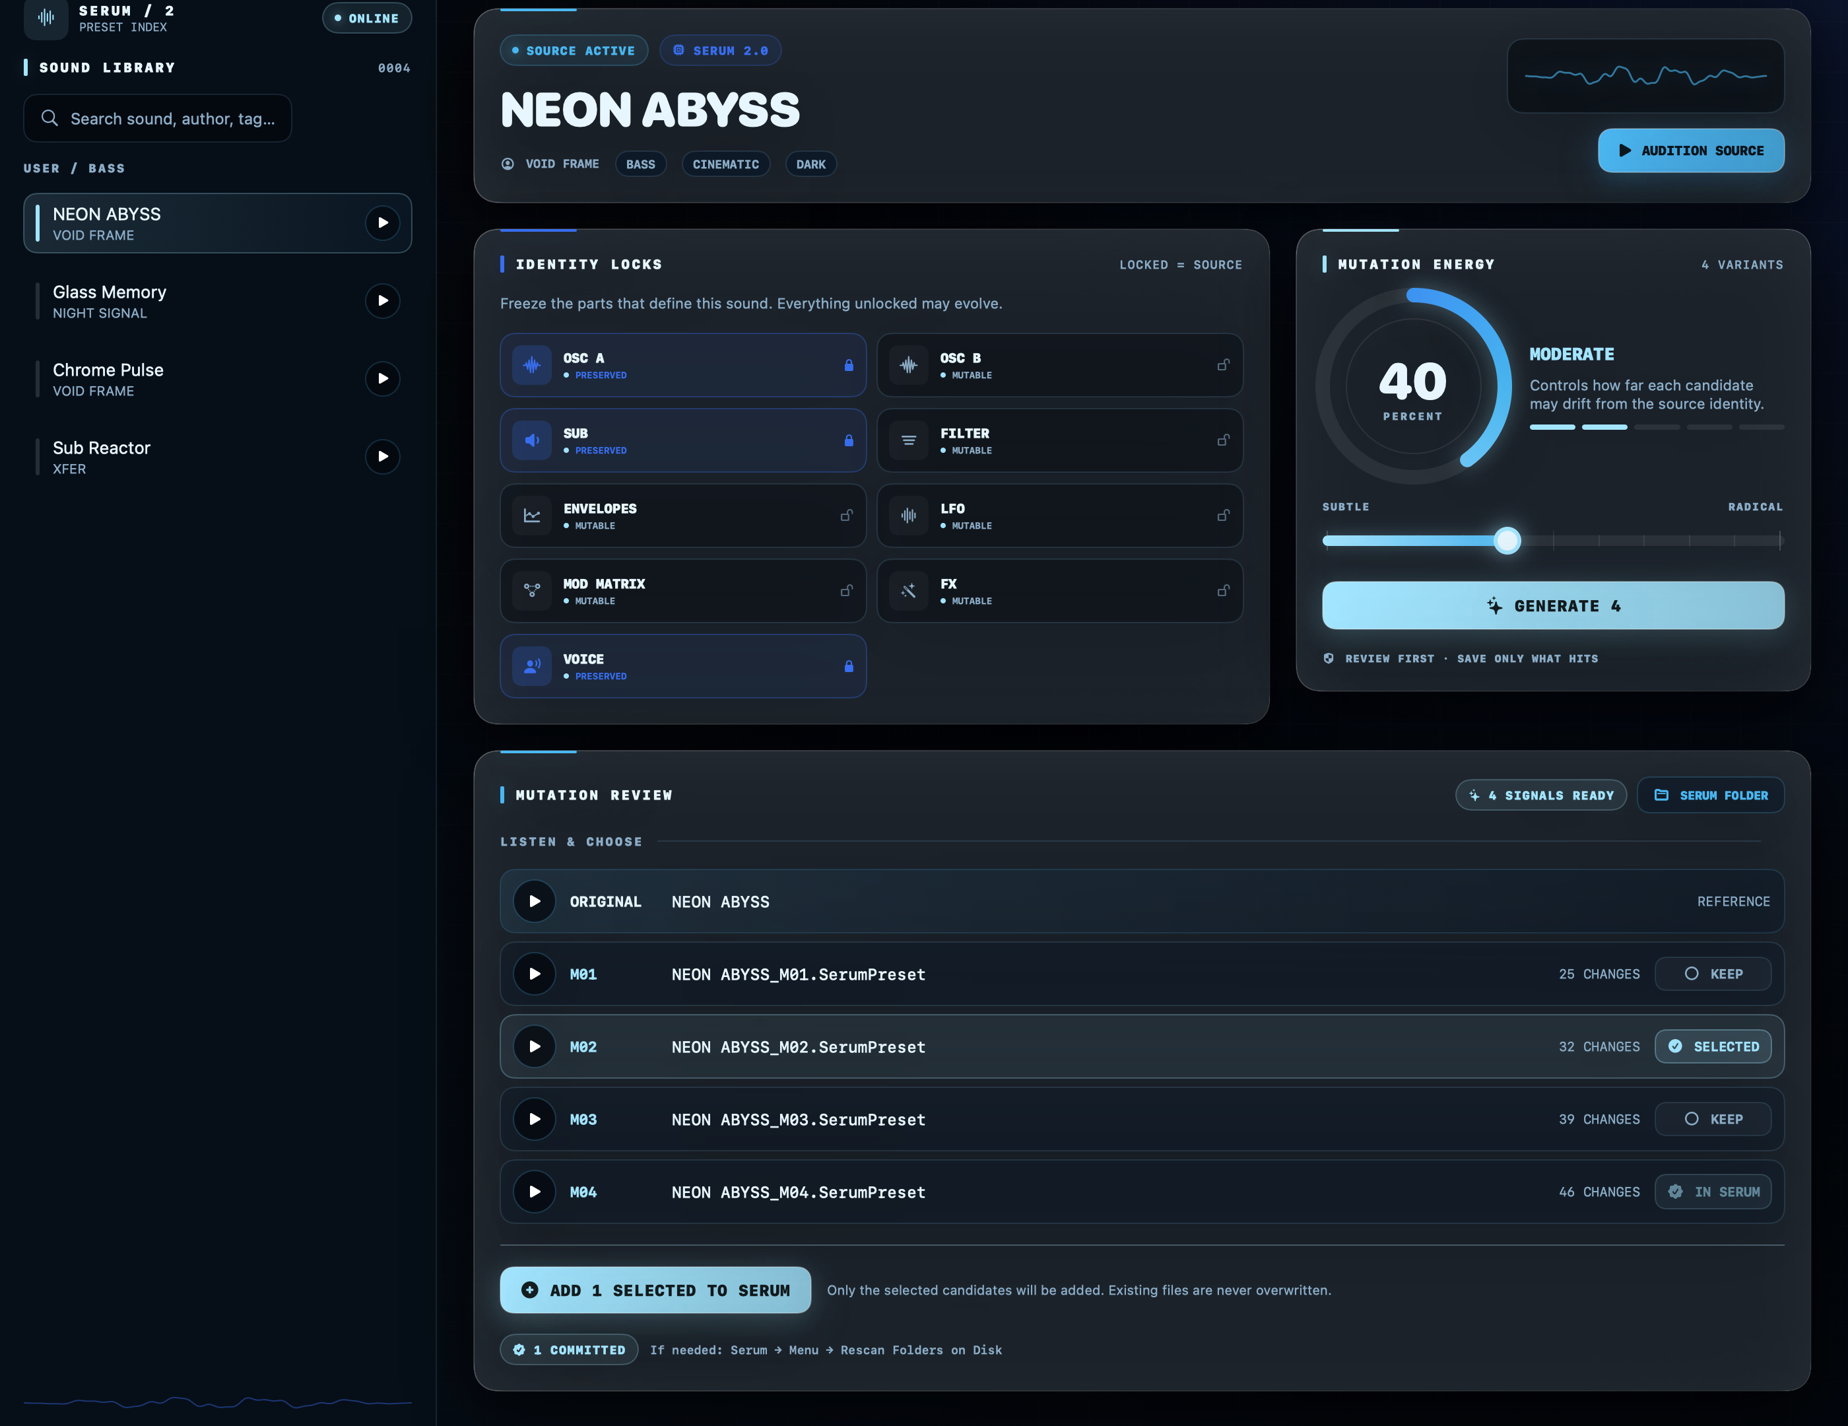
Task: Click the mutation energy slider handle
Action: (1507, 541)
